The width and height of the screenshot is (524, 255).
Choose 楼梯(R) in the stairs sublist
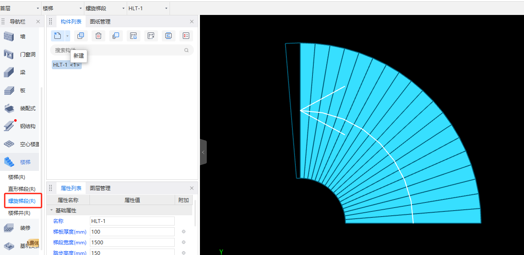click(17, 177)
